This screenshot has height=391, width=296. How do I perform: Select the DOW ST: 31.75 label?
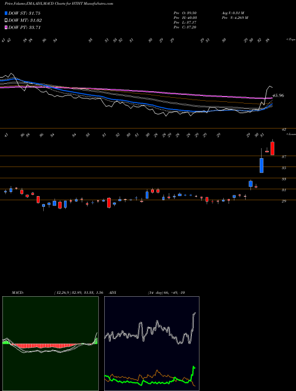[24, 13]
